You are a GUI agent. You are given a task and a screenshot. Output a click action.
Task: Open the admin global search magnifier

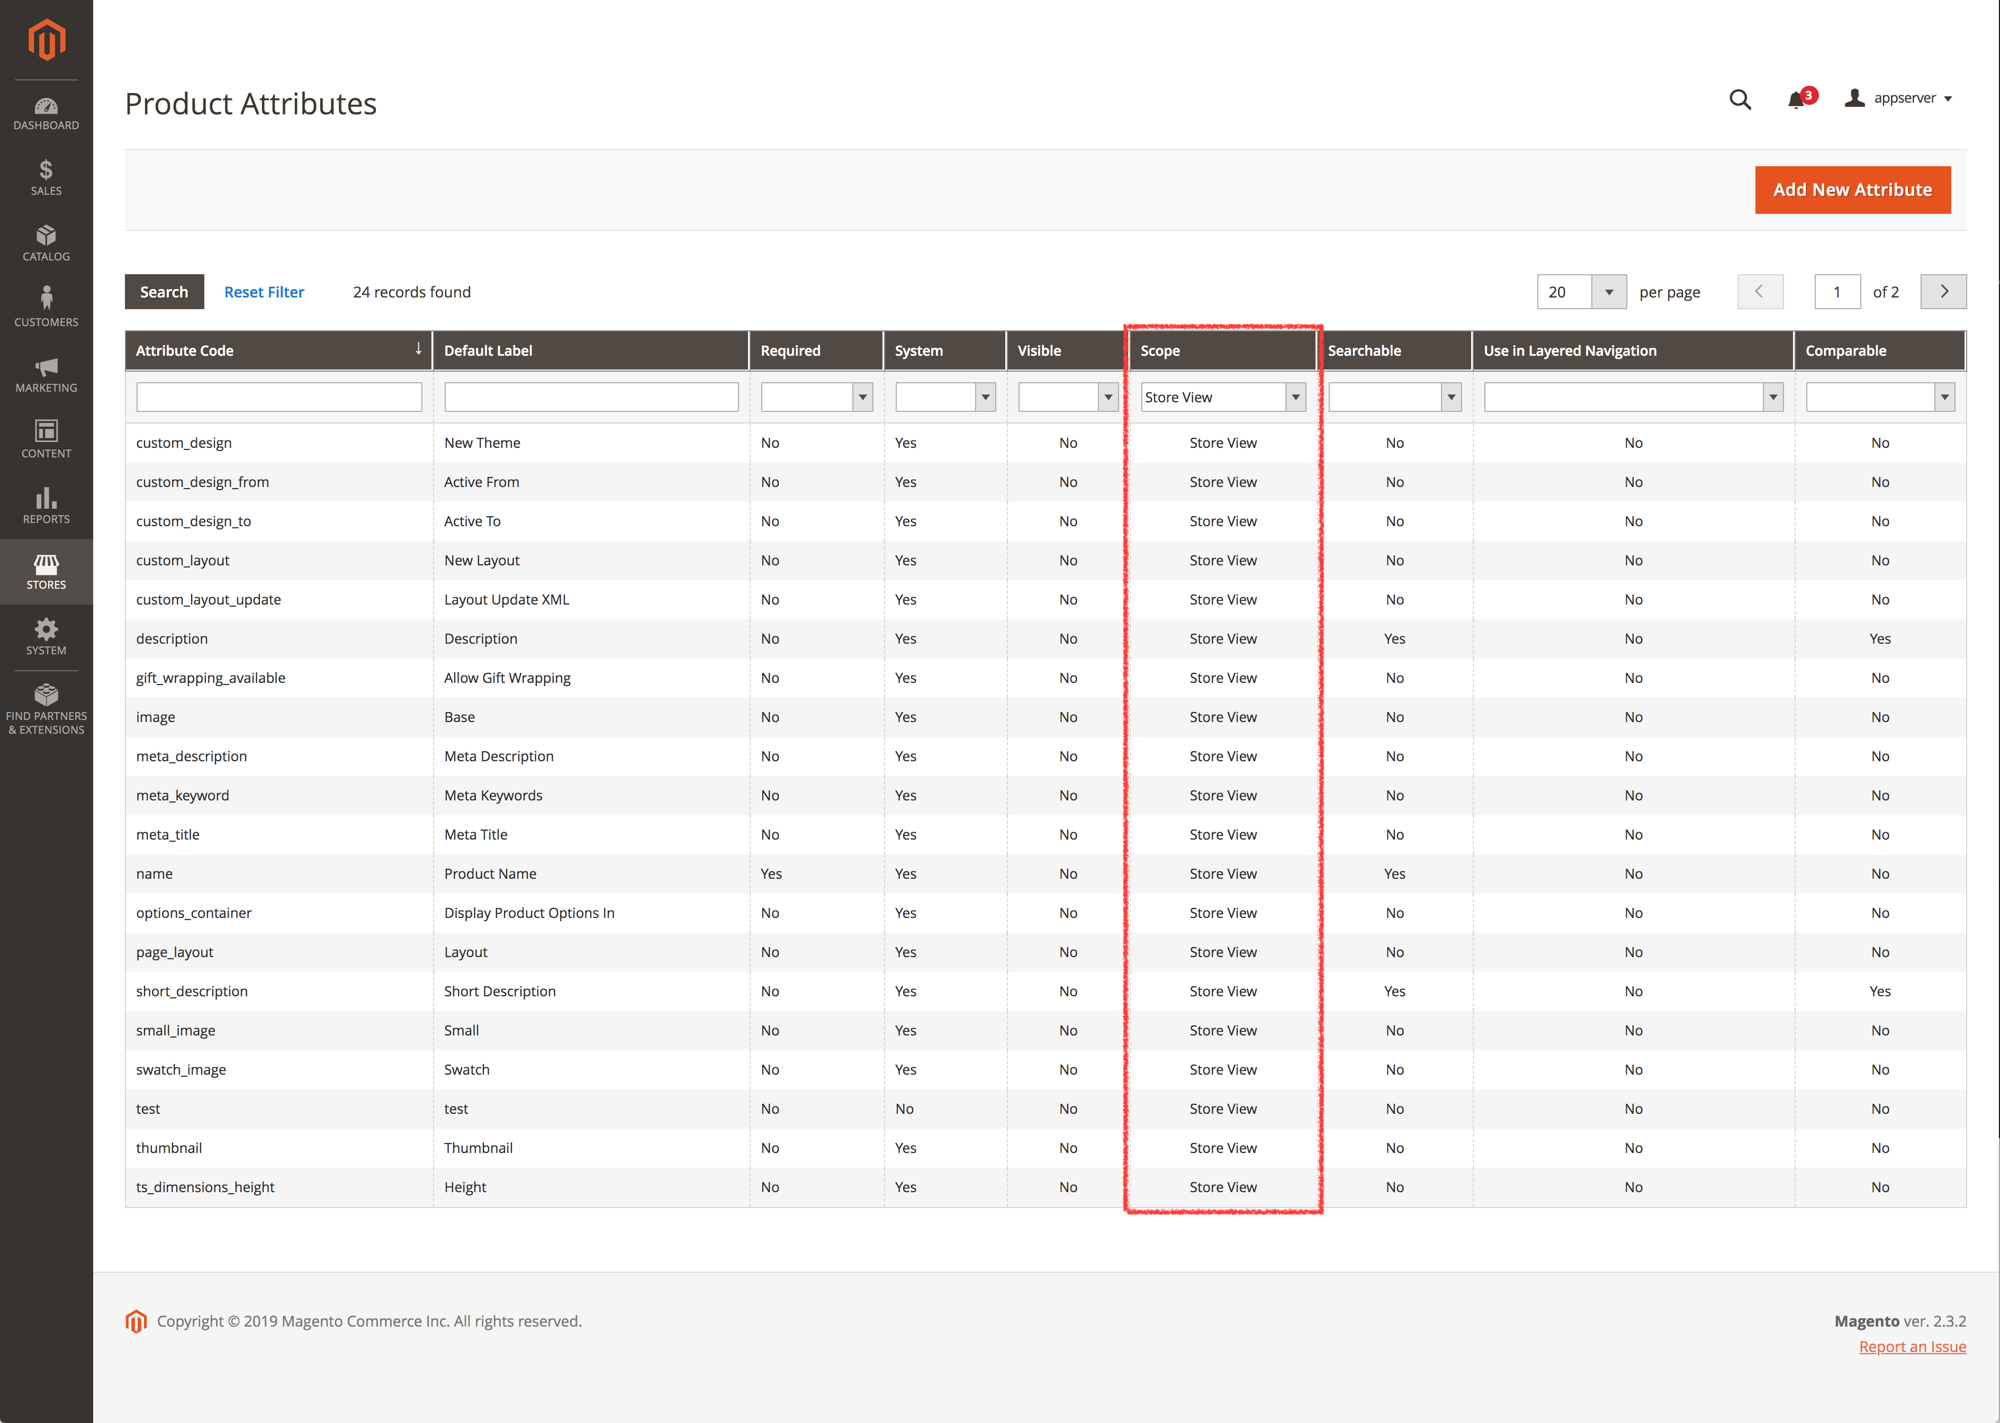1740,99
